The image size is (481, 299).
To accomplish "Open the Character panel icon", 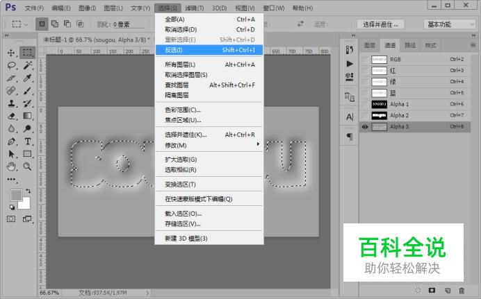I will click(350, 117).
